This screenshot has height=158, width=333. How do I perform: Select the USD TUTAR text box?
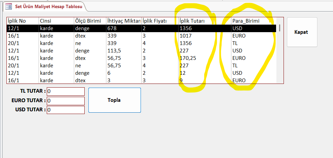[x=65, y=110]
